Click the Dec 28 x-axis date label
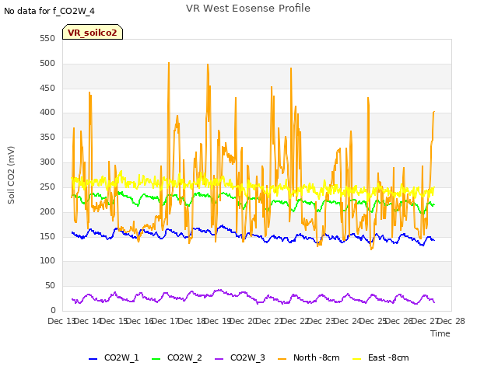The width and height of the screenshot is (498, 373). click(x=451, y=321)
